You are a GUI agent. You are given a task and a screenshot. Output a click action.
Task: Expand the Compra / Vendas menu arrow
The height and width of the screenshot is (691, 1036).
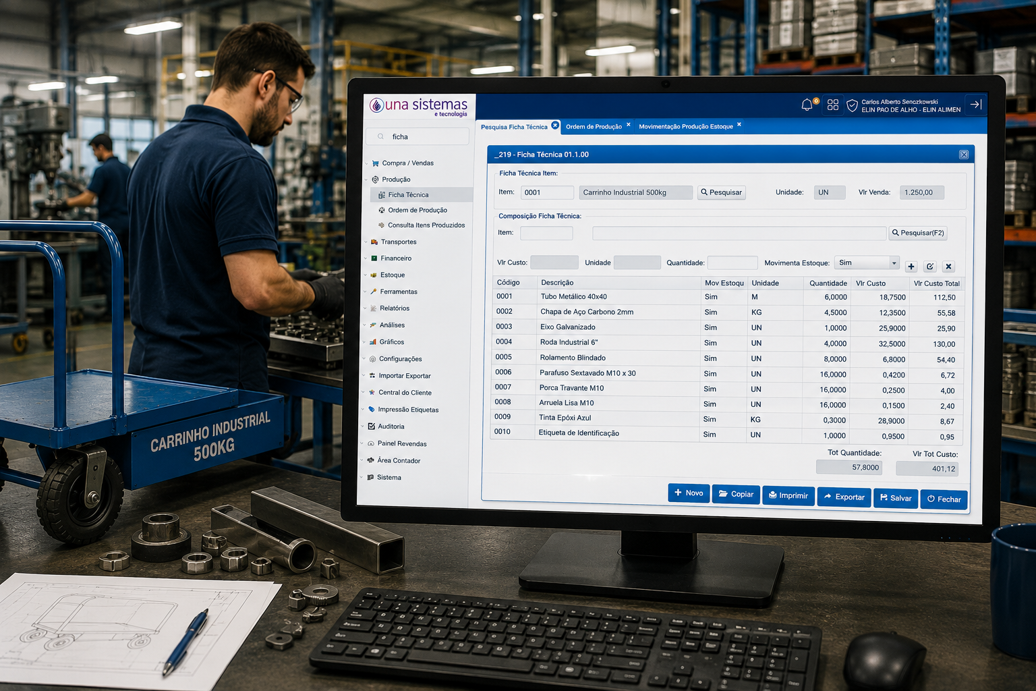click(x=367, y=163)
